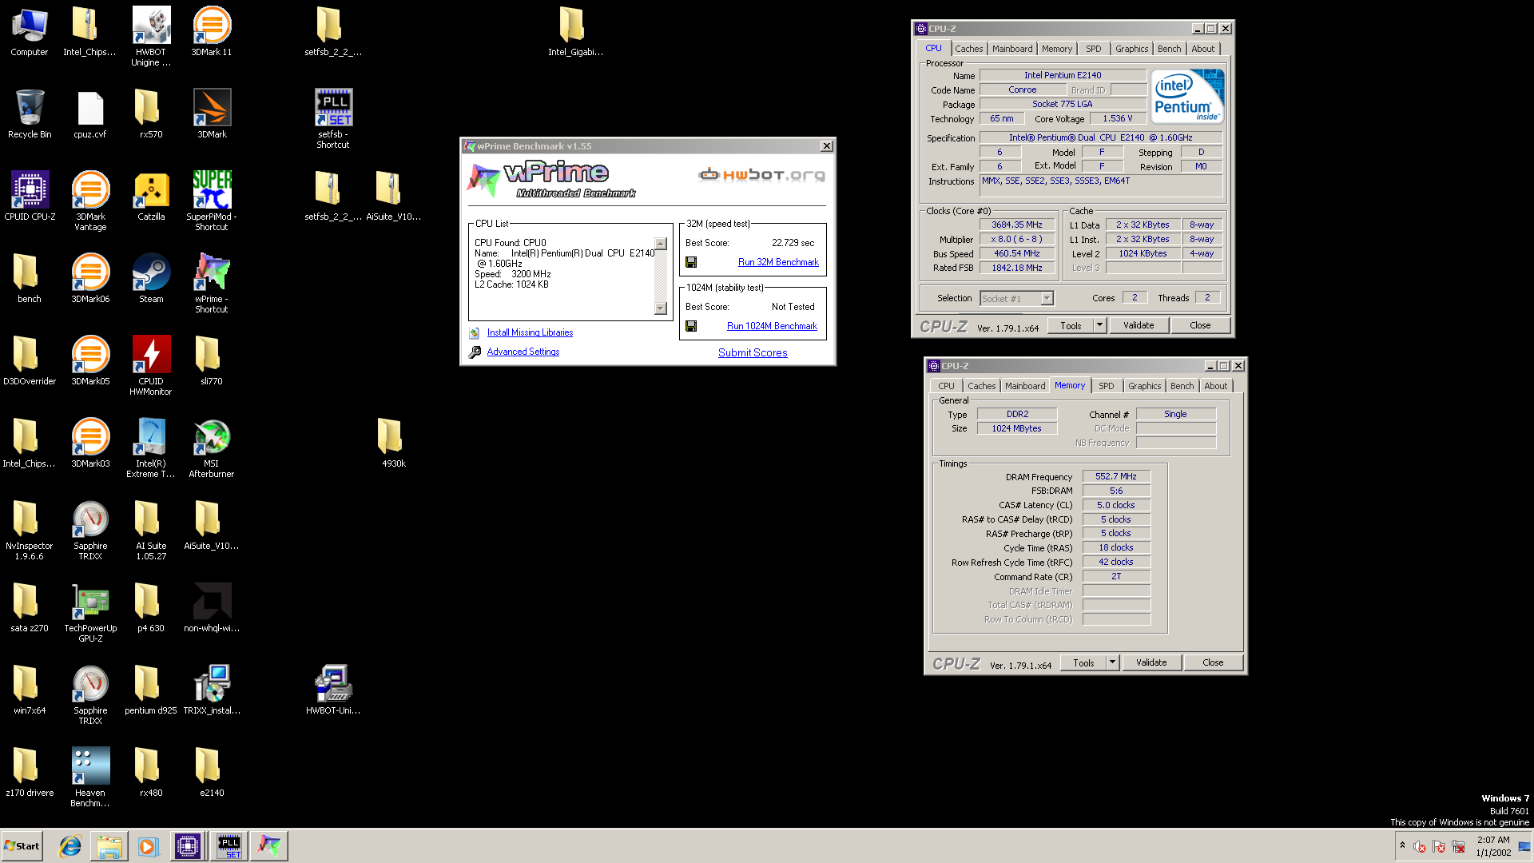The image size is (1534, 863).
Task: Click the CPU List scroll up arrow
Action: (661, 244)
